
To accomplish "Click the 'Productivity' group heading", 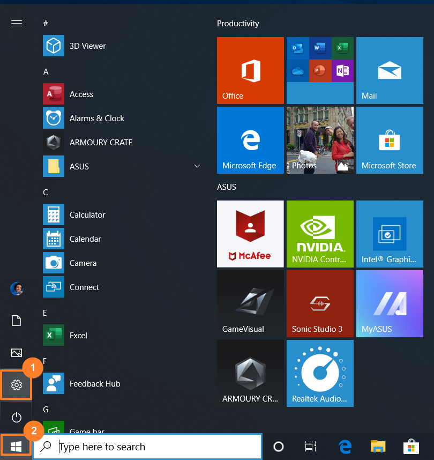I will tap(238, 24).
